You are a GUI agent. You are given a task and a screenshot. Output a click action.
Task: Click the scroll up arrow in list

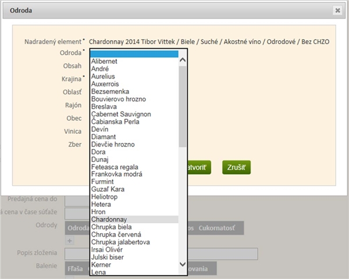[183, 60]
